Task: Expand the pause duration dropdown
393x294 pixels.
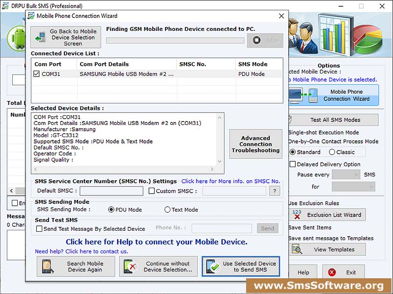Action: (353, 187)
